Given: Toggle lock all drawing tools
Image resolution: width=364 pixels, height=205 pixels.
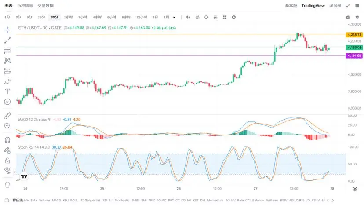Looking at the screenshot, I should pyautogui.click(x=7, y=161).
